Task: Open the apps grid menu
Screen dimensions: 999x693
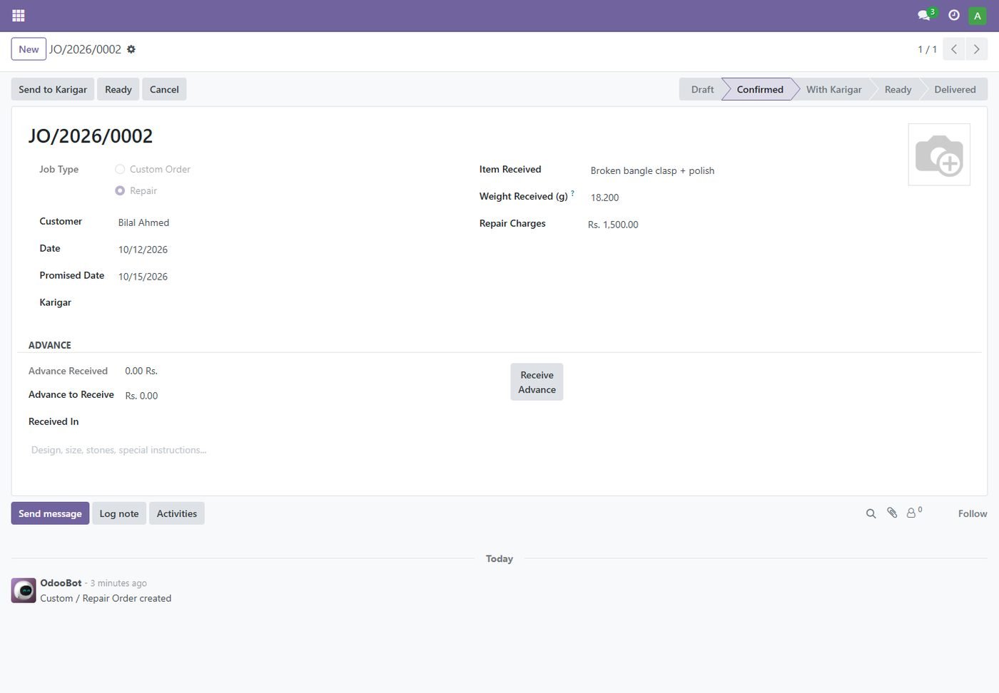Action: click(19, 15)
